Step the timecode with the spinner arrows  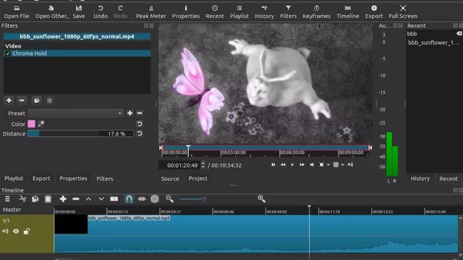203,166
